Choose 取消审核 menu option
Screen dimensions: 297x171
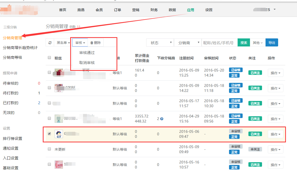click(x=87, y=63)
